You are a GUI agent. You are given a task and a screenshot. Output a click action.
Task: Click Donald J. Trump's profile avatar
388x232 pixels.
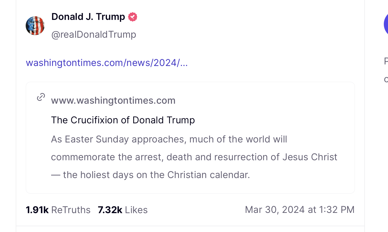point(35,26)
